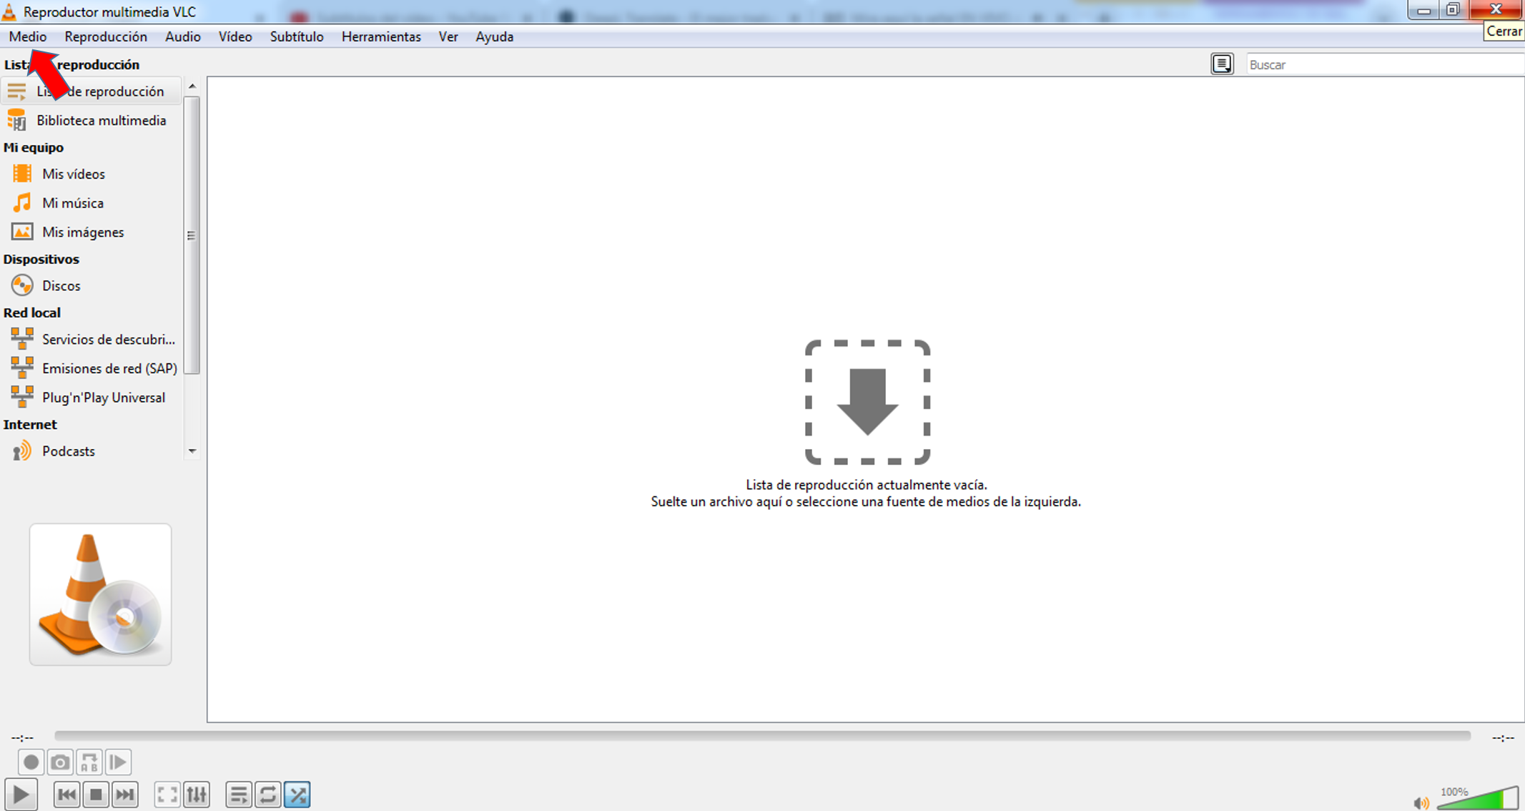Click the empty playlist drop icon

[867, 402]
